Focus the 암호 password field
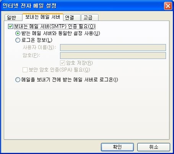The image size is (174, 154). pos(113,56)
